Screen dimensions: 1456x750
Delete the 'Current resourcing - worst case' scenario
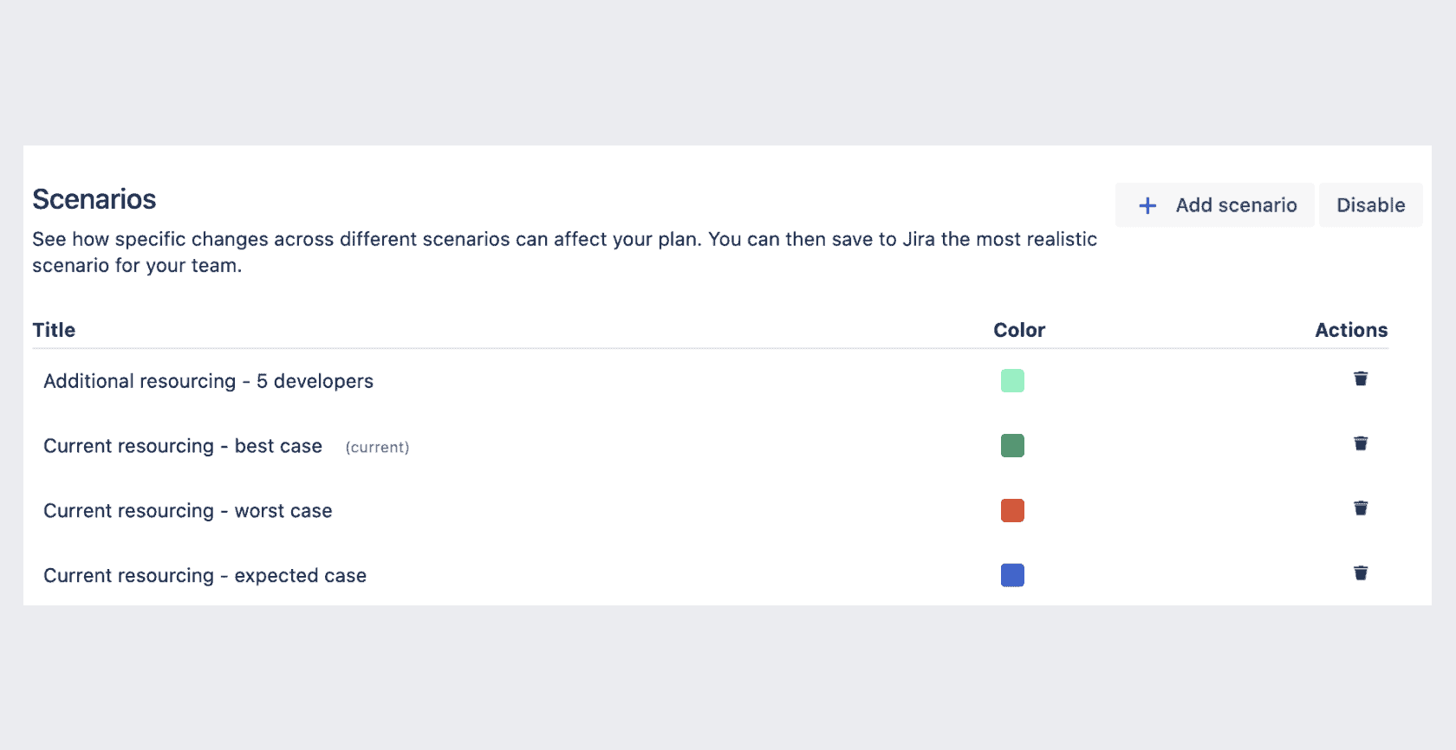(x=1361, y=508)
